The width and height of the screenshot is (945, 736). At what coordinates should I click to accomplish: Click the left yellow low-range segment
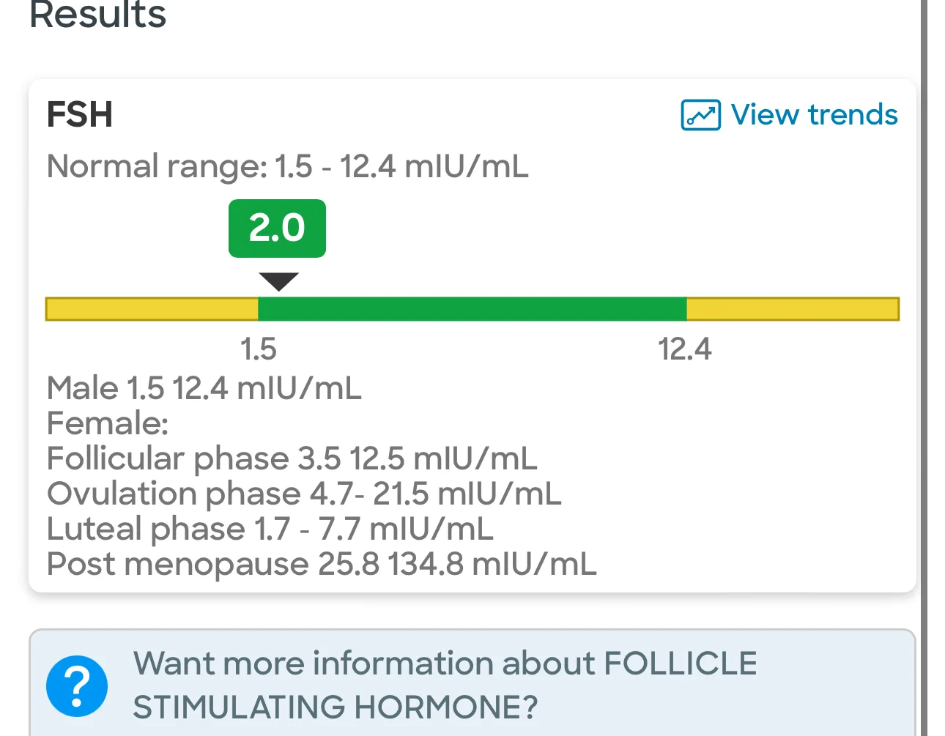point(152,309)
